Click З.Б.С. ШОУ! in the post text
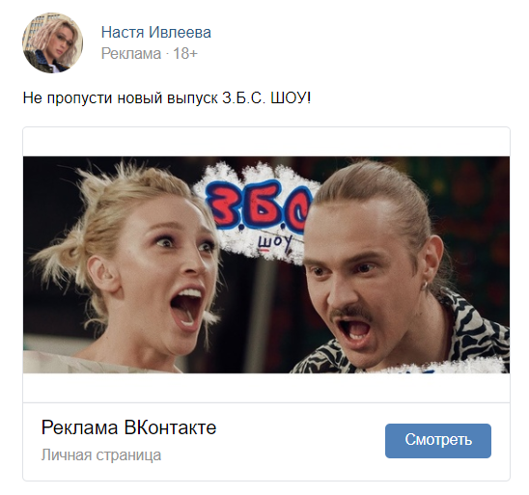This screenshot has width=529, height=495. pos(266,98)
